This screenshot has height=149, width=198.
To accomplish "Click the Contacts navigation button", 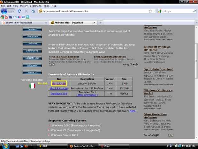I will pyautogui.click(x=32, y=72).
